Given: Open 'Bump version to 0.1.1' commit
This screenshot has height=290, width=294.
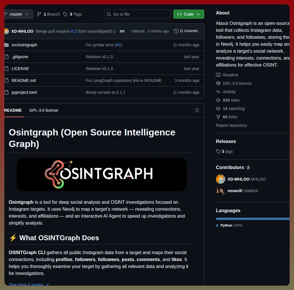Looking at the screenshot, I should tap(106, 92).
